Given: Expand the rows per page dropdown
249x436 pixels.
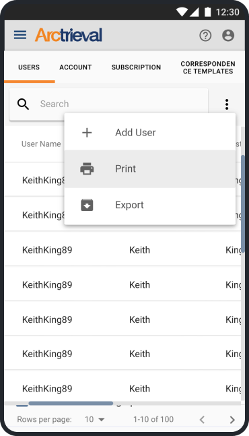Looking at the screenshot, I should [95, 419].
